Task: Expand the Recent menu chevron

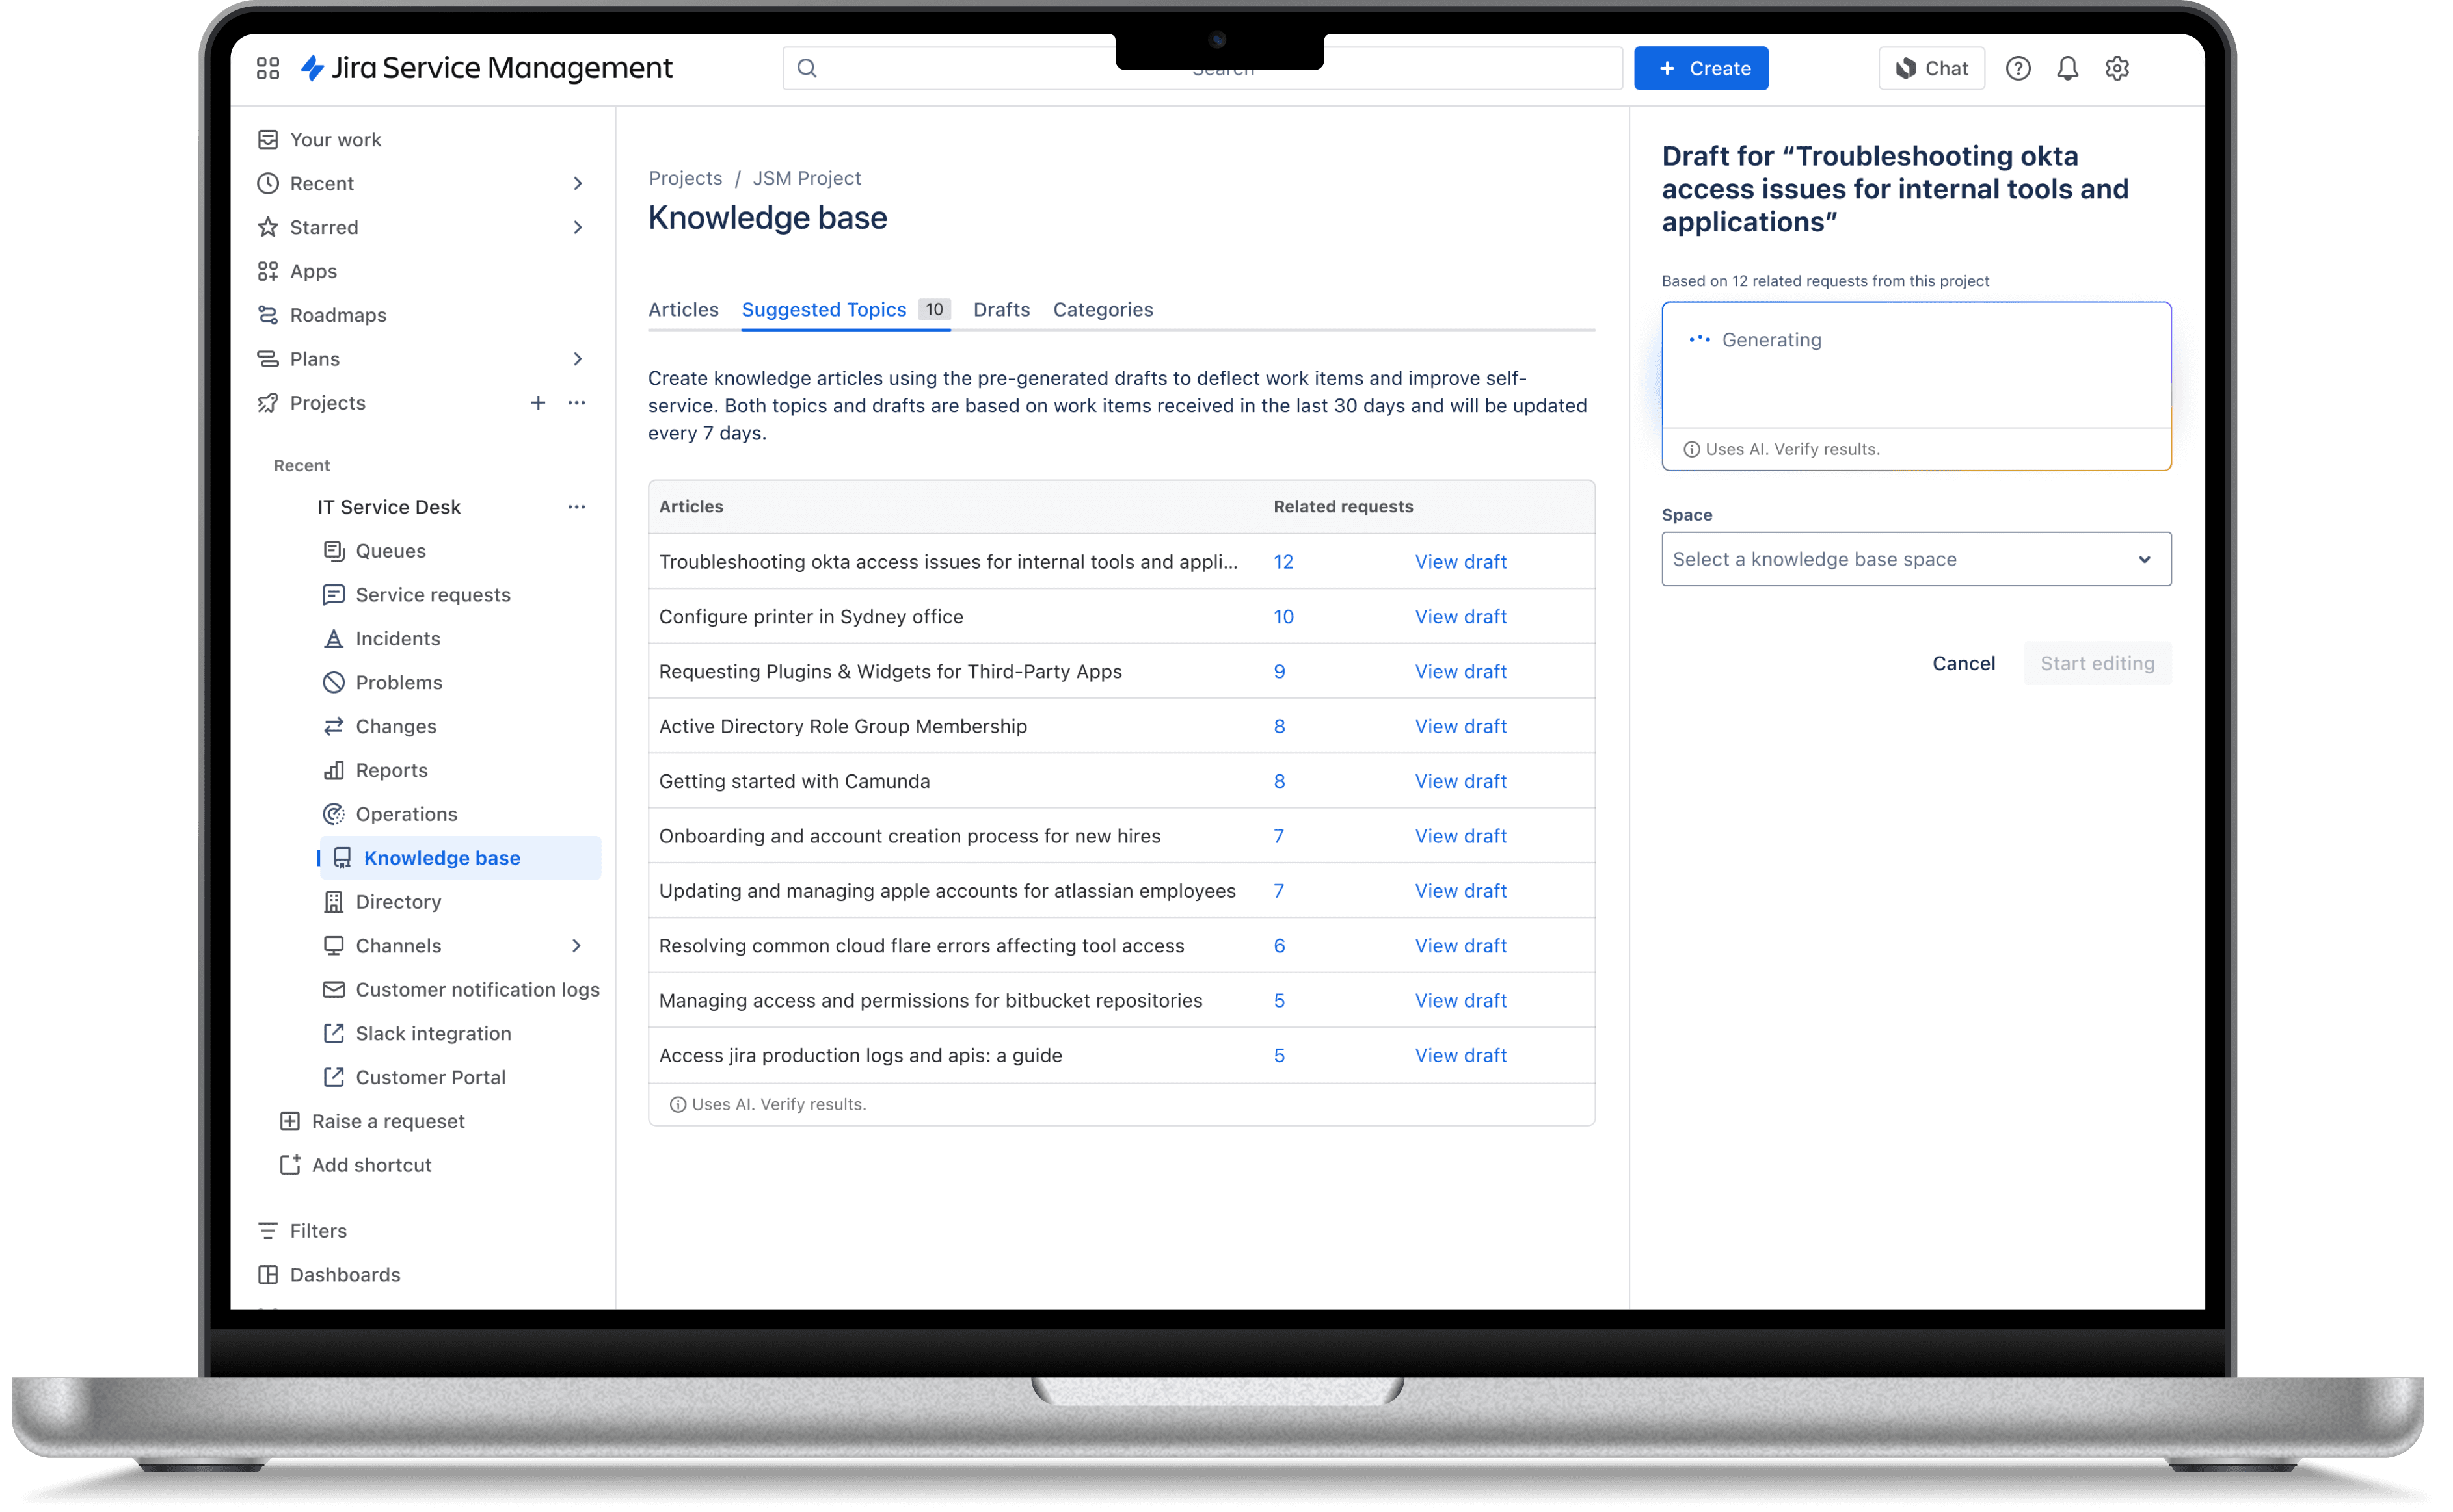Action: [x=577, y=184]
